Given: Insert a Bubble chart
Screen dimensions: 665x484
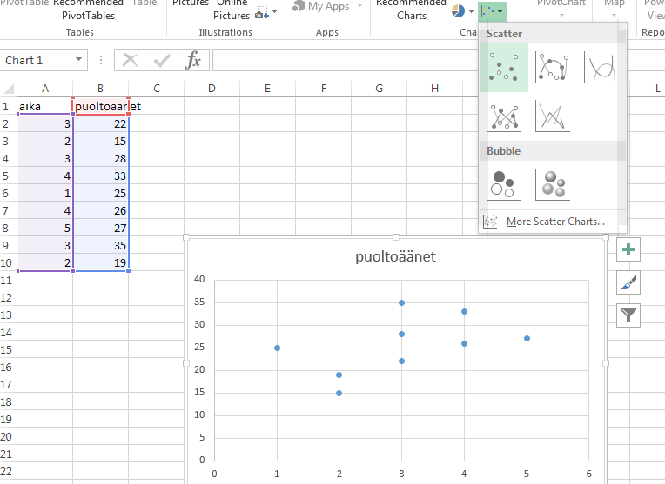Looking at the screenshot, I should coord(503,183).
